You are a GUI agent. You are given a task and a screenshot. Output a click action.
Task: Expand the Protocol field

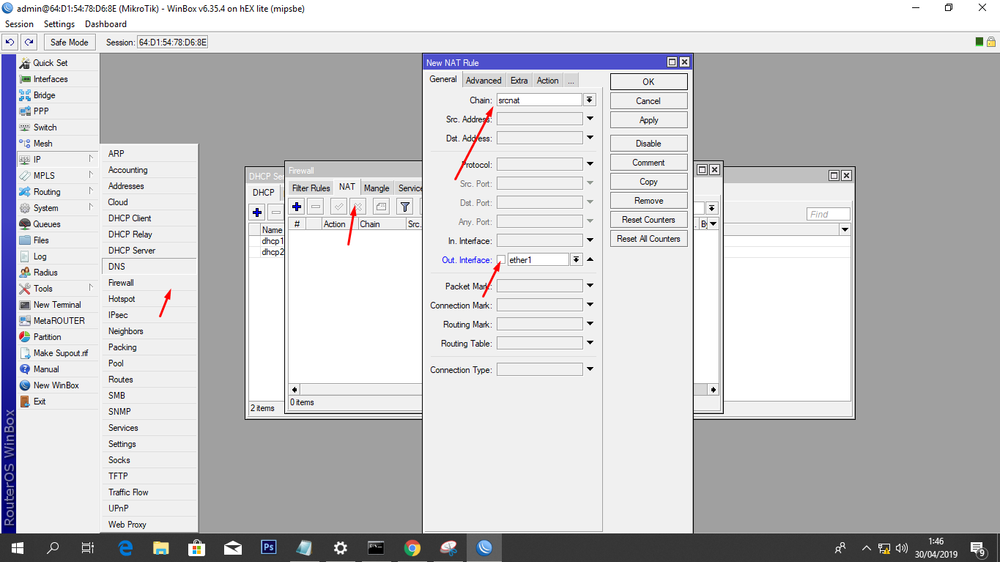590,164
